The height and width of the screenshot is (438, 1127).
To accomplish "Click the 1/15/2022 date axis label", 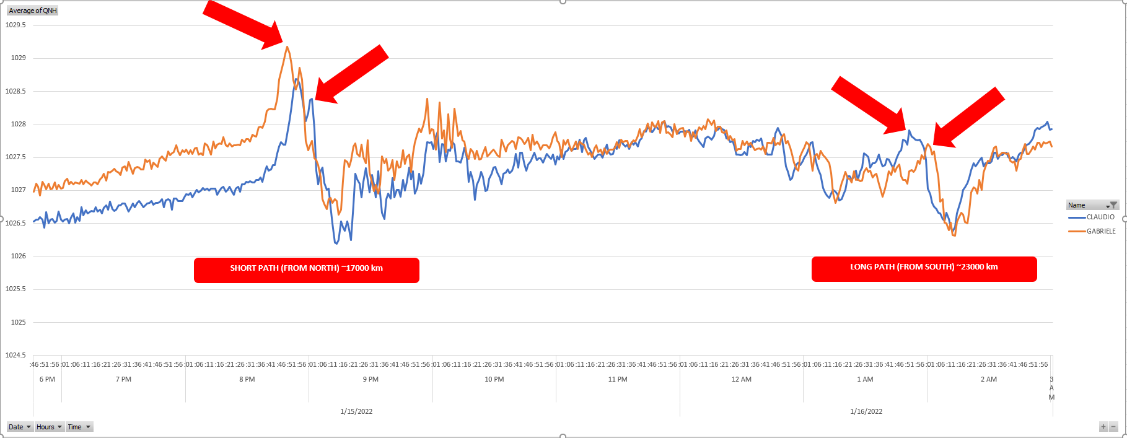I will [356, 411].
